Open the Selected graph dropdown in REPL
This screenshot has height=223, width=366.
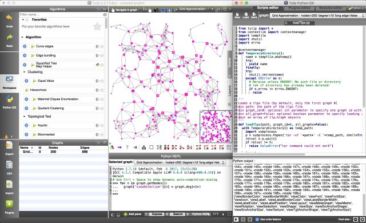click(x=180, y=162)
